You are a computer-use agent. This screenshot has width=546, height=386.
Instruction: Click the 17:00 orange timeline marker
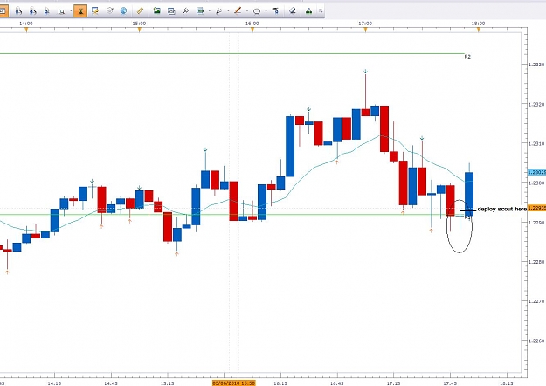click(365, 30)
